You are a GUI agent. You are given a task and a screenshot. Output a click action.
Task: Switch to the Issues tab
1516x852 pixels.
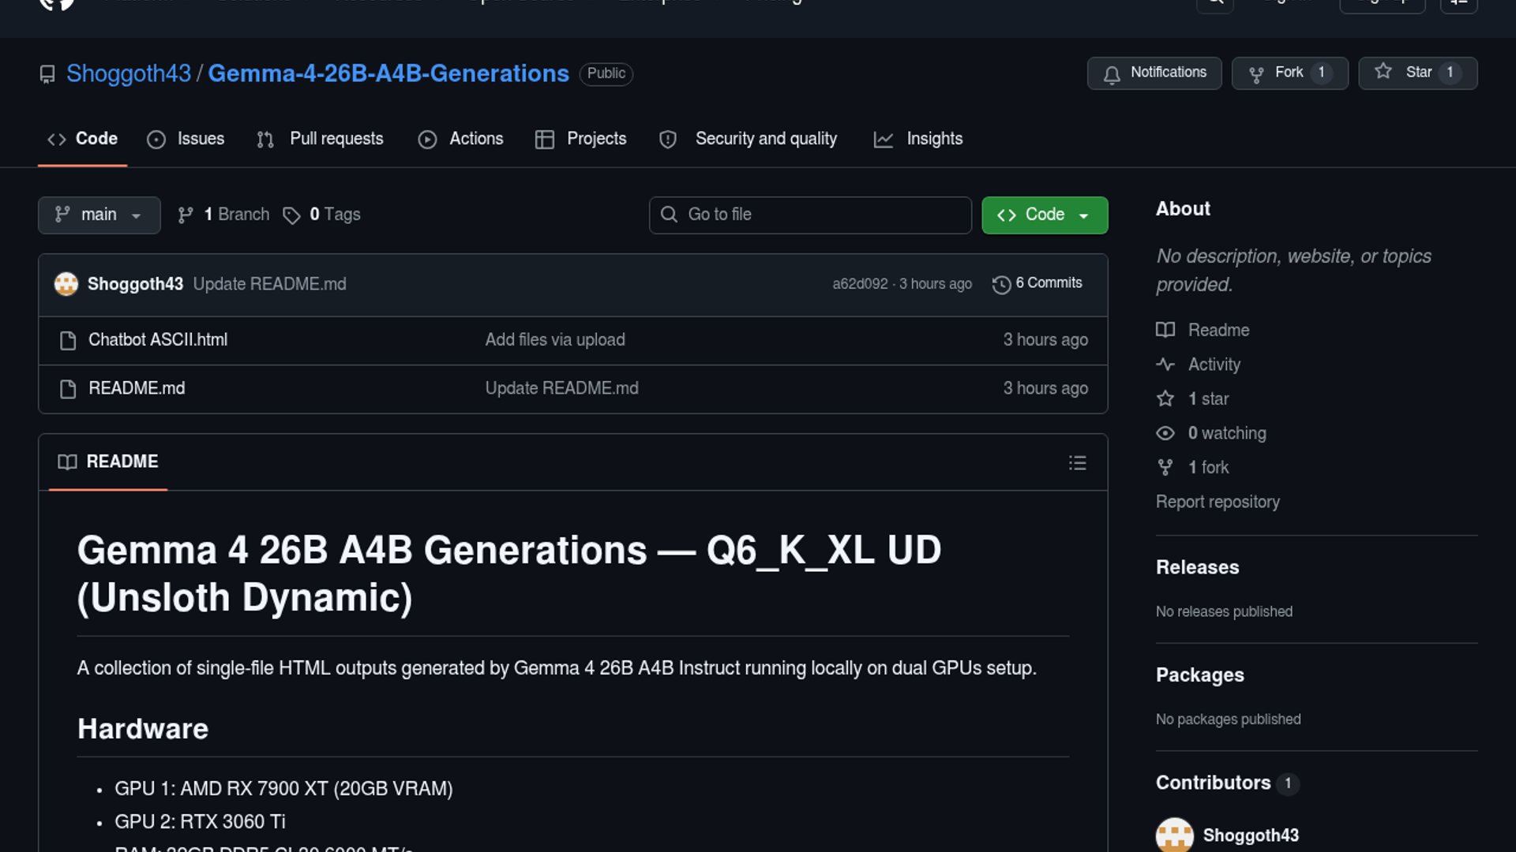(x=186, y=139)
